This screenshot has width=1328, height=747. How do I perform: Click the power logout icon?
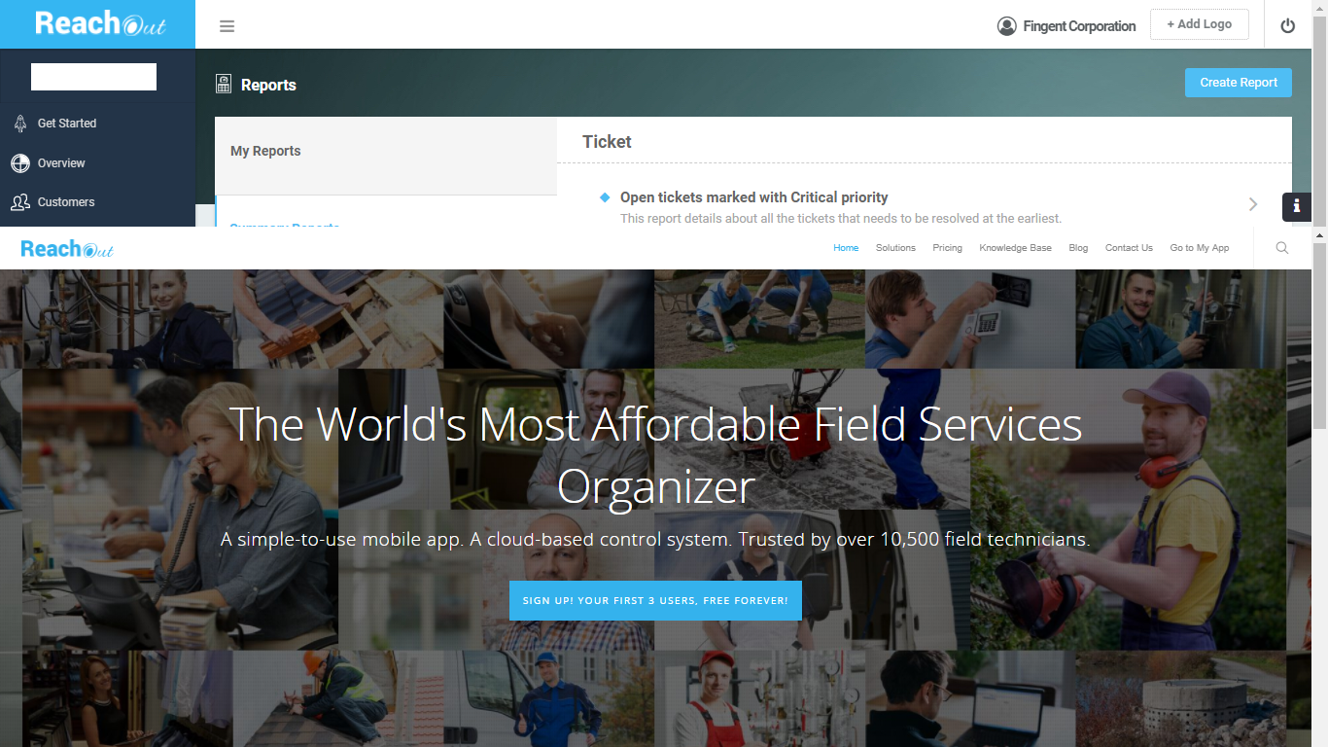(1288, 26)
